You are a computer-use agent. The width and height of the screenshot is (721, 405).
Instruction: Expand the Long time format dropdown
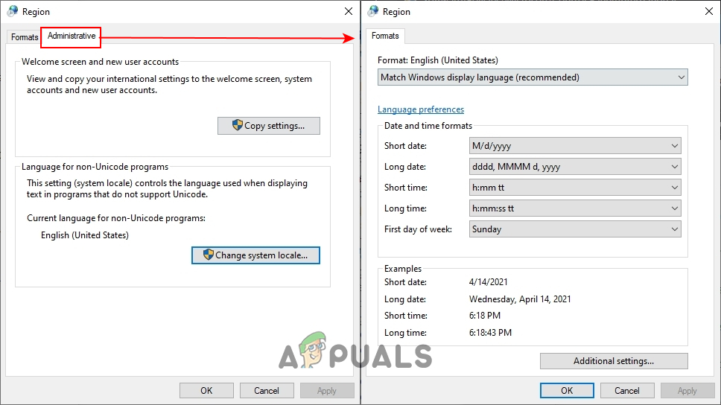575,208
